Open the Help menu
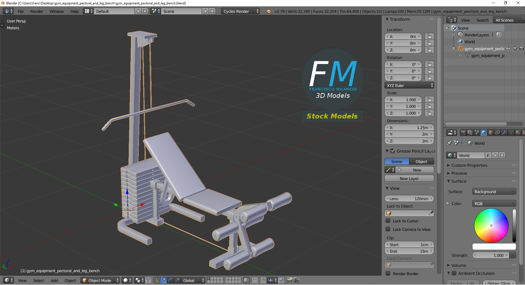This screenshot has width=525, height=285. click(x=74, y=11)
